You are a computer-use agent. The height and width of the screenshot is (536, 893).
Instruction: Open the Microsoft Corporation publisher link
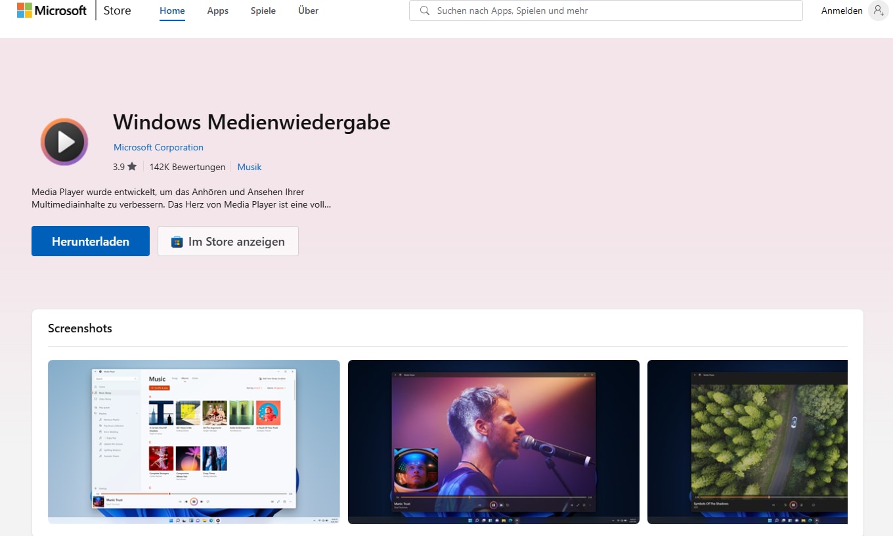click(158, 147)
